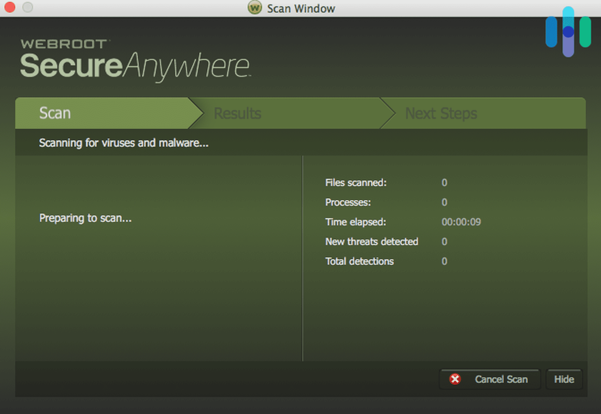
Task: Switch to the Results stage
Action: tap(237, 113)
